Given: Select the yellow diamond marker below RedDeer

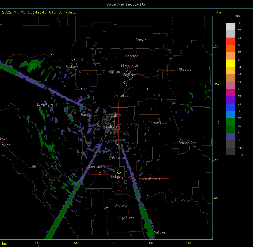Looking at the screenshot, I should [x=125, y=82].
